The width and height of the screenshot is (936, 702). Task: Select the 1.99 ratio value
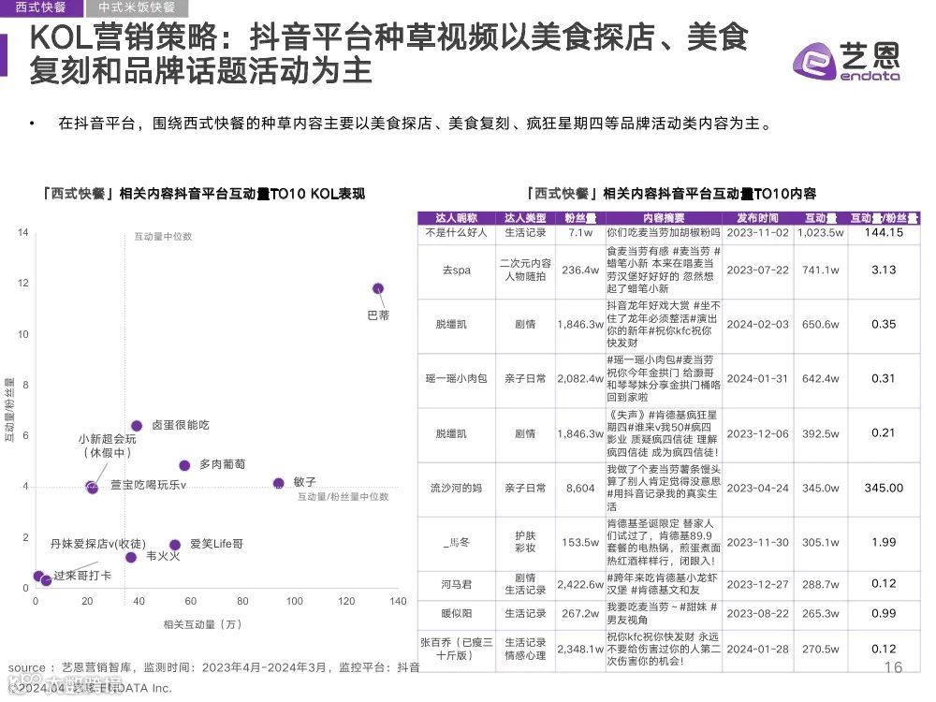pos(885,543)
